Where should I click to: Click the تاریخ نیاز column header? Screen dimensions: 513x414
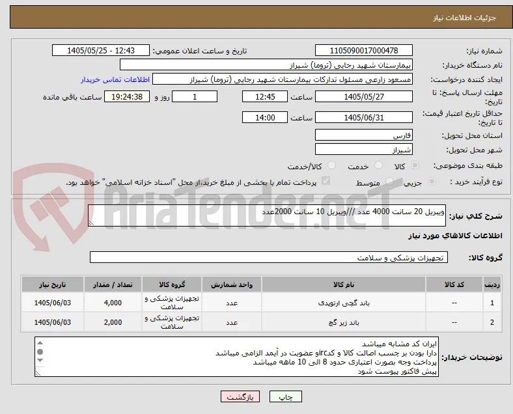coord(53,284)
